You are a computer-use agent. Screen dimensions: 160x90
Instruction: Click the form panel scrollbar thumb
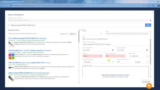150,52
